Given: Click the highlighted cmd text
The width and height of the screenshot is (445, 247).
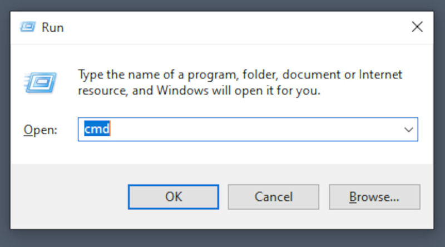Looking at the screenshot, I should click(97, 130).
